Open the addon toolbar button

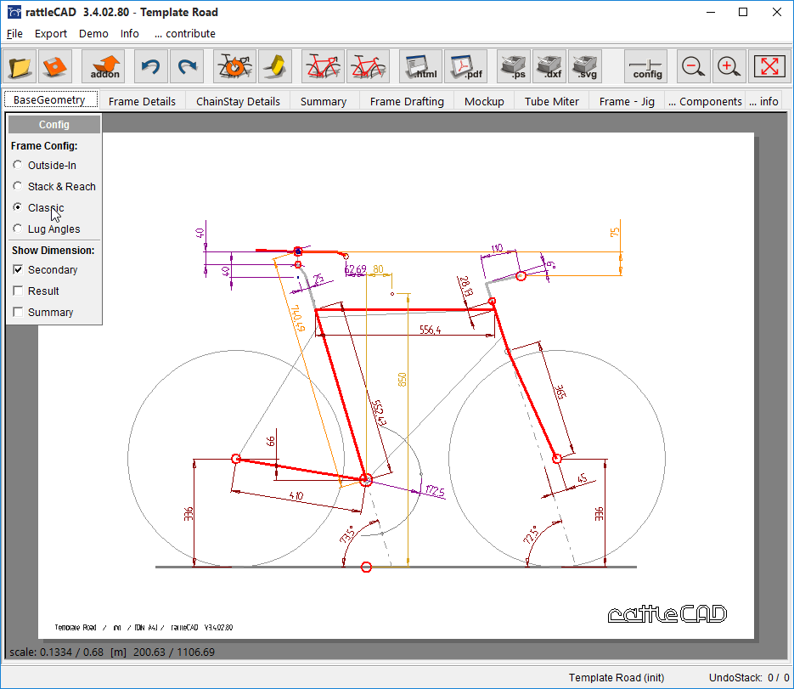point(104,66)
